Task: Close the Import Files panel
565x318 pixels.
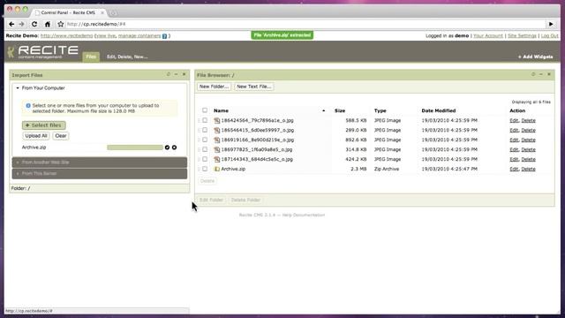Action: coord(185,74)
